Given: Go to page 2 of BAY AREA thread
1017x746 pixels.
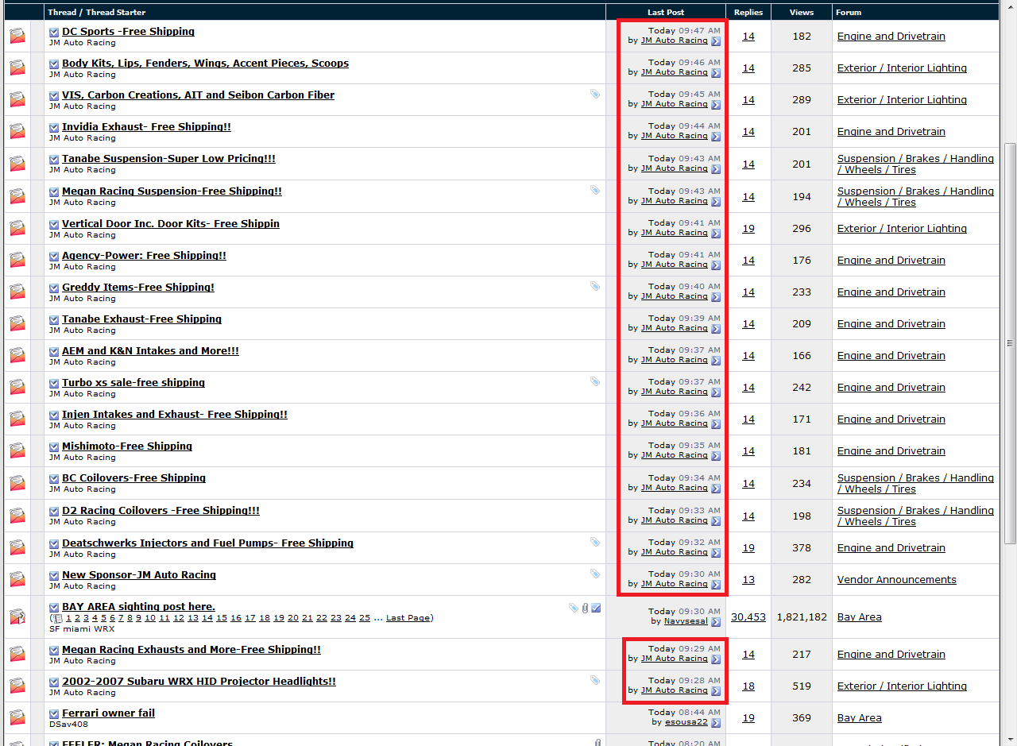Looking at the screenshot, I should click(78, 618).
